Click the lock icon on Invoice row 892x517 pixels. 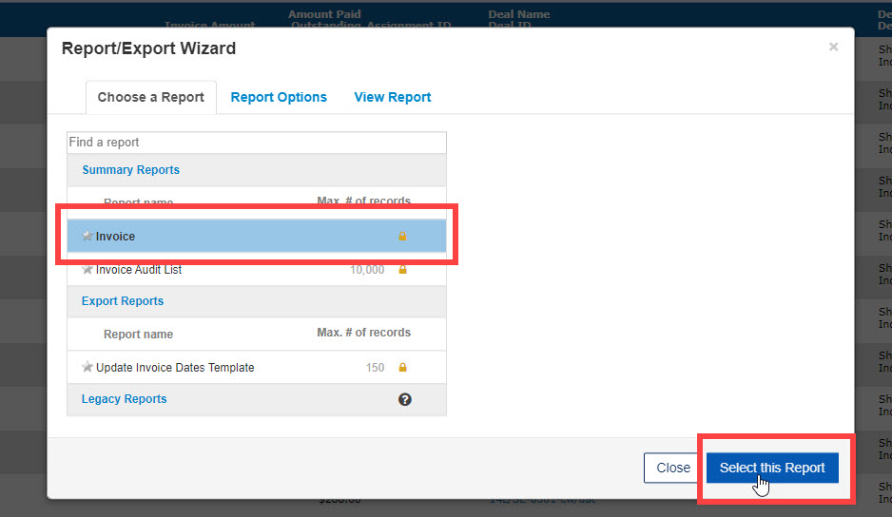pos(402,237)
